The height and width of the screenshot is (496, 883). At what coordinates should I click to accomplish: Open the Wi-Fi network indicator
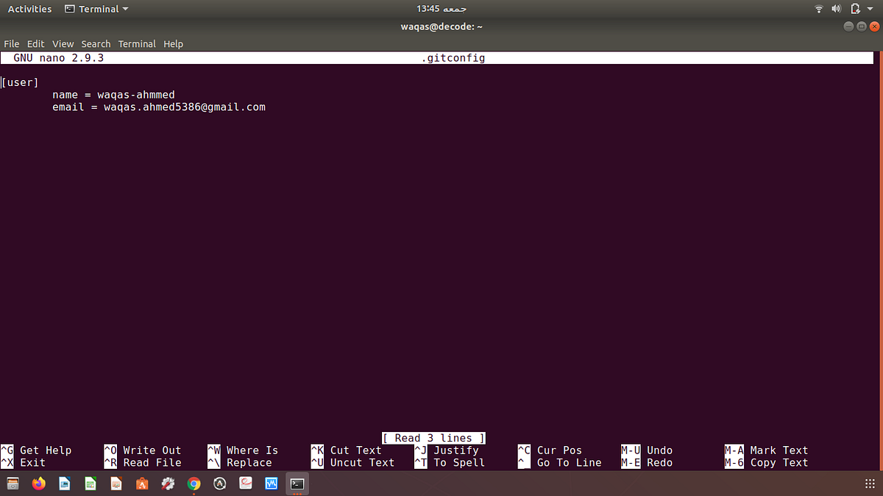click(x=819, y=9)
